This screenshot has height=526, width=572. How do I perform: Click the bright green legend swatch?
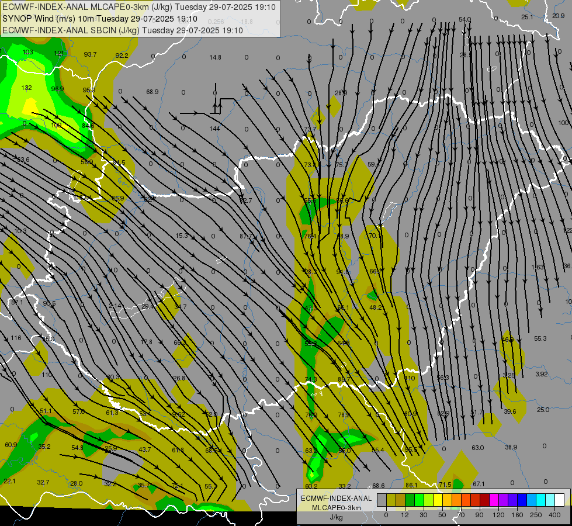pyautogui.click(x=419, y=500)
